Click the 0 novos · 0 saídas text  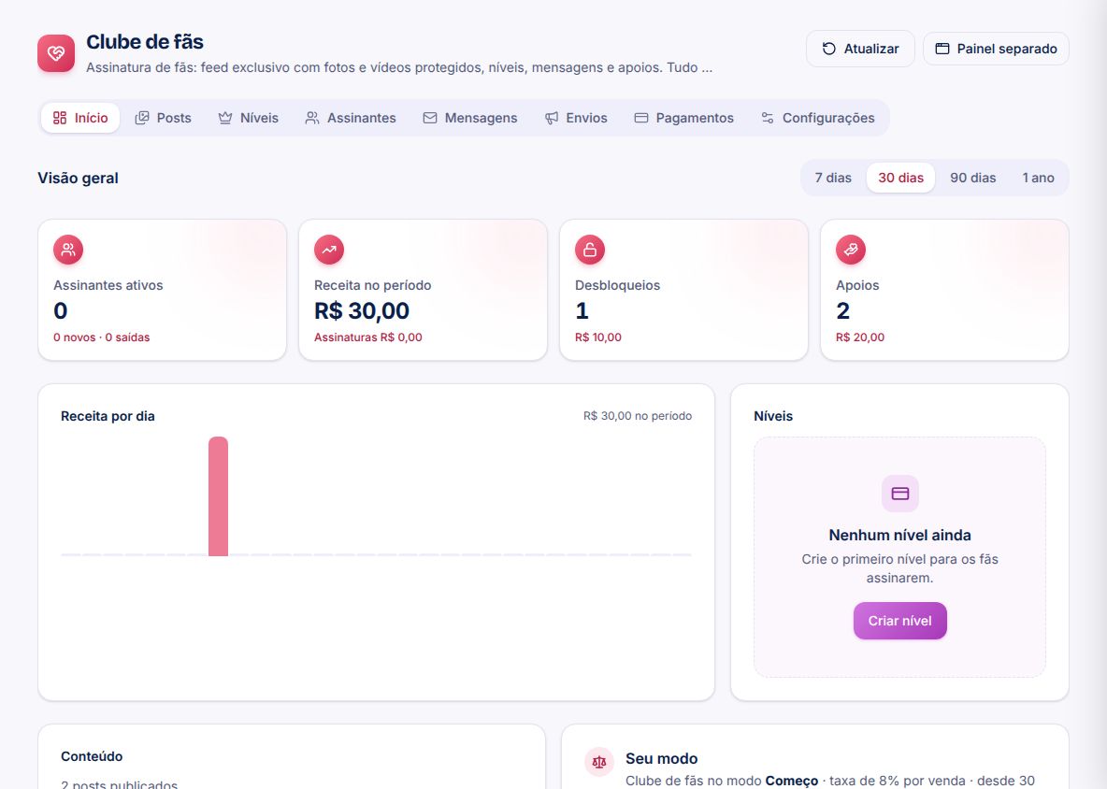tap(102, 337)
